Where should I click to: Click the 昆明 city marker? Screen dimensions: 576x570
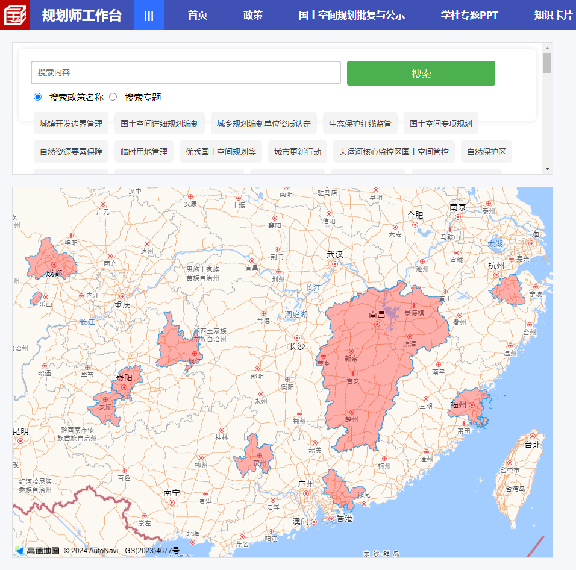(20, 441)
